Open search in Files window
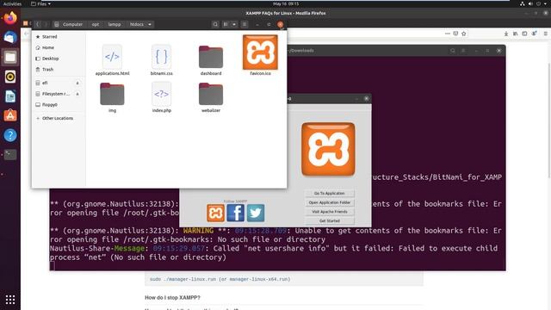The width and height of the screenshot is (551, 310). pyautogui.click(x=215, y=24)
